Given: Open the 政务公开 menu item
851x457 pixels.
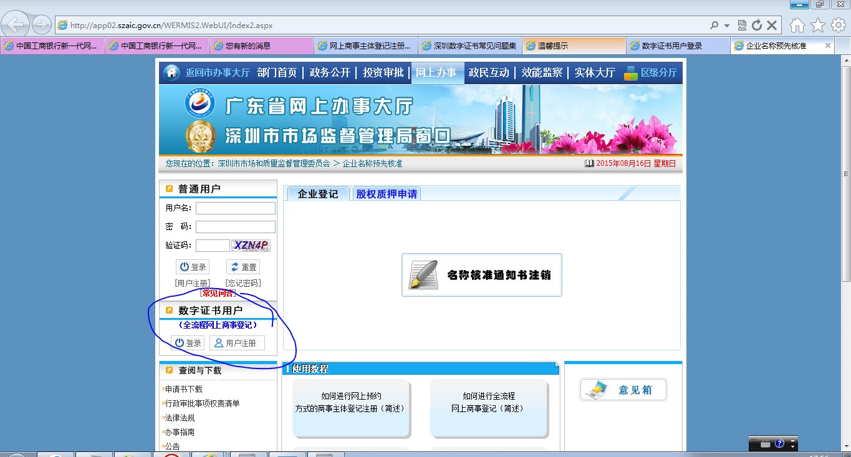Looking at the screenshot, I should [330, 72].
